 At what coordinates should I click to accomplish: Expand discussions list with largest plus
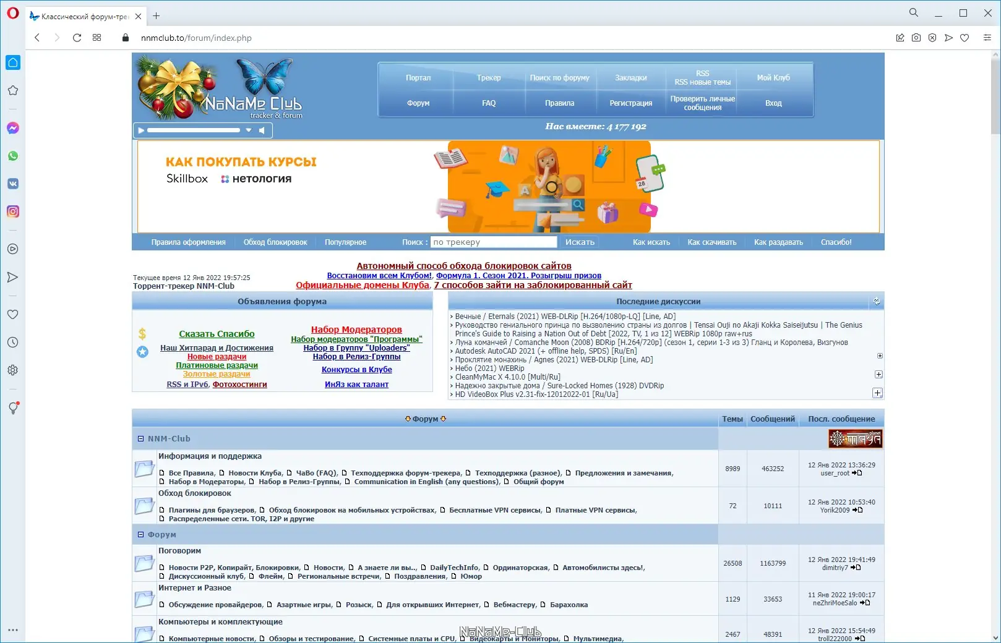(x=877, y=393)
